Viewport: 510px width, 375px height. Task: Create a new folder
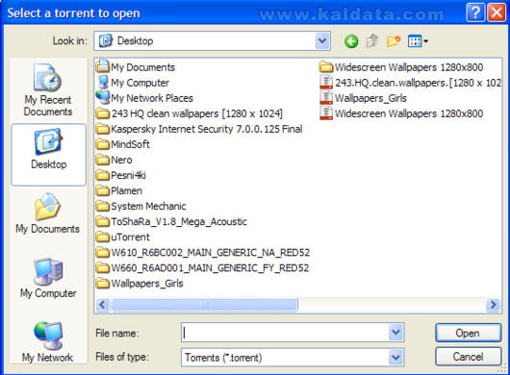point(394,41)
